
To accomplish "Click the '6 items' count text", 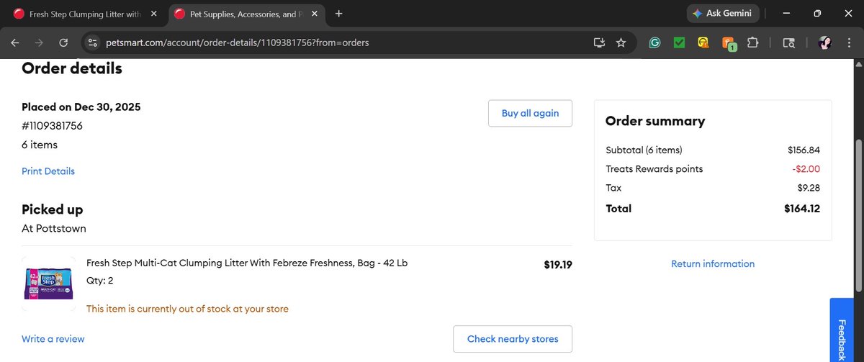I will [40, 145].
